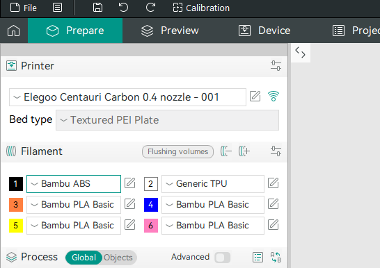The height and width of the screenshot is (268, 380).
Task: Undo the last action
Action: tap(123, 8)
